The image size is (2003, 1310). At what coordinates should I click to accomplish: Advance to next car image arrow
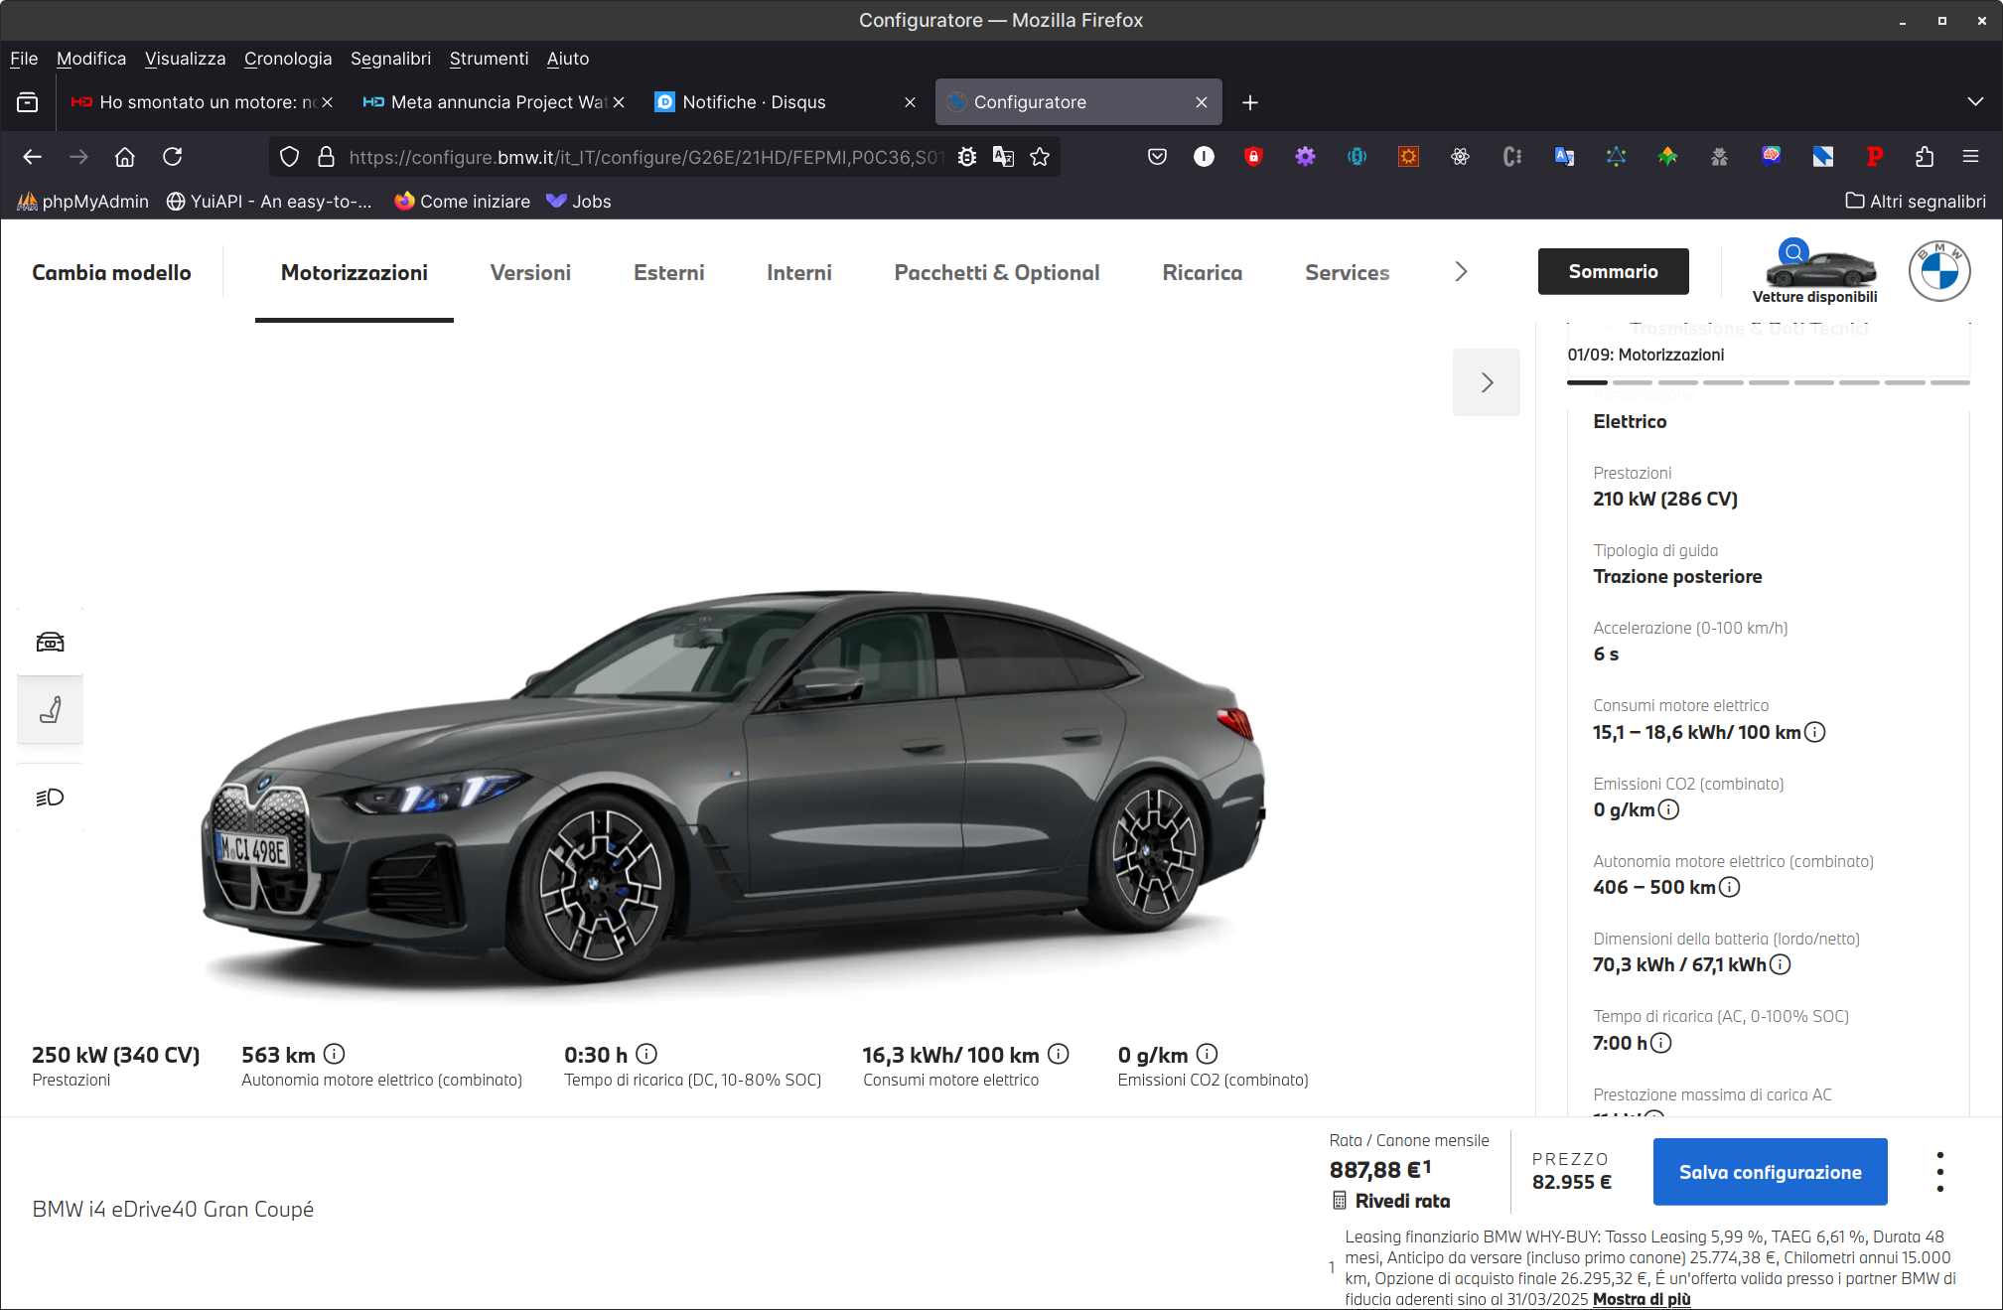click(1487, 382)
